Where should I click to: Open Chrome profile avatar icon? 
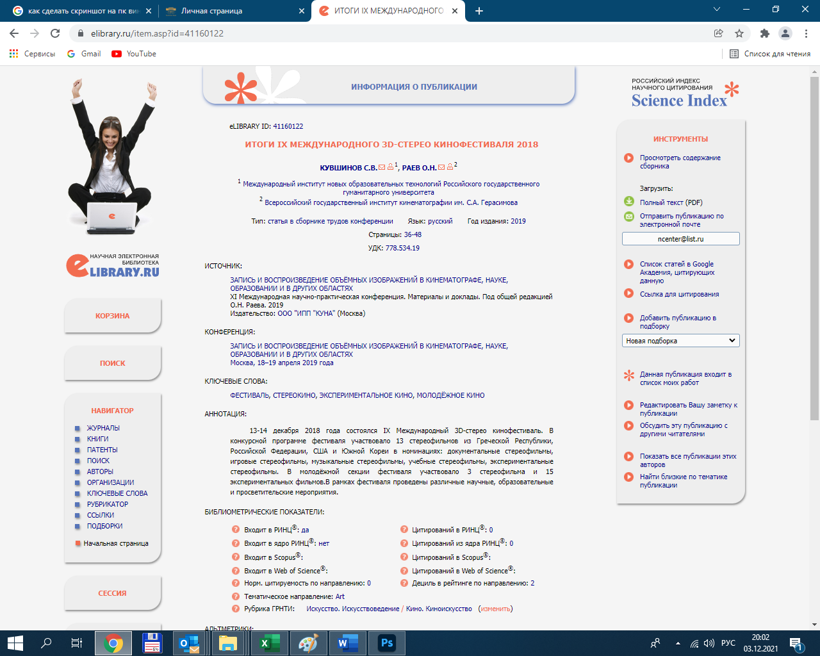pos(785,33)
